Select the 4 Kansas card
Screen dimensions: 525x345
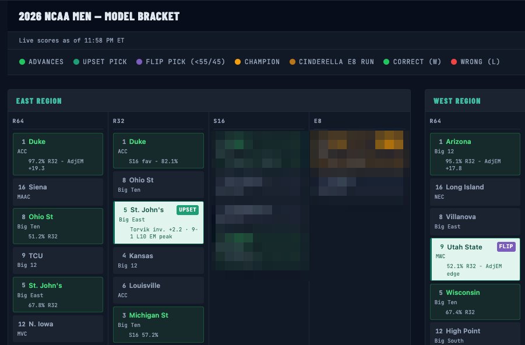point(158,260)
